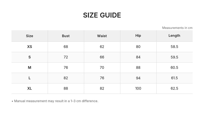Image resolution: width=204 pixels, height=116 pixels.
Task: Select the Length column header
Action: (x=174, y=36)
